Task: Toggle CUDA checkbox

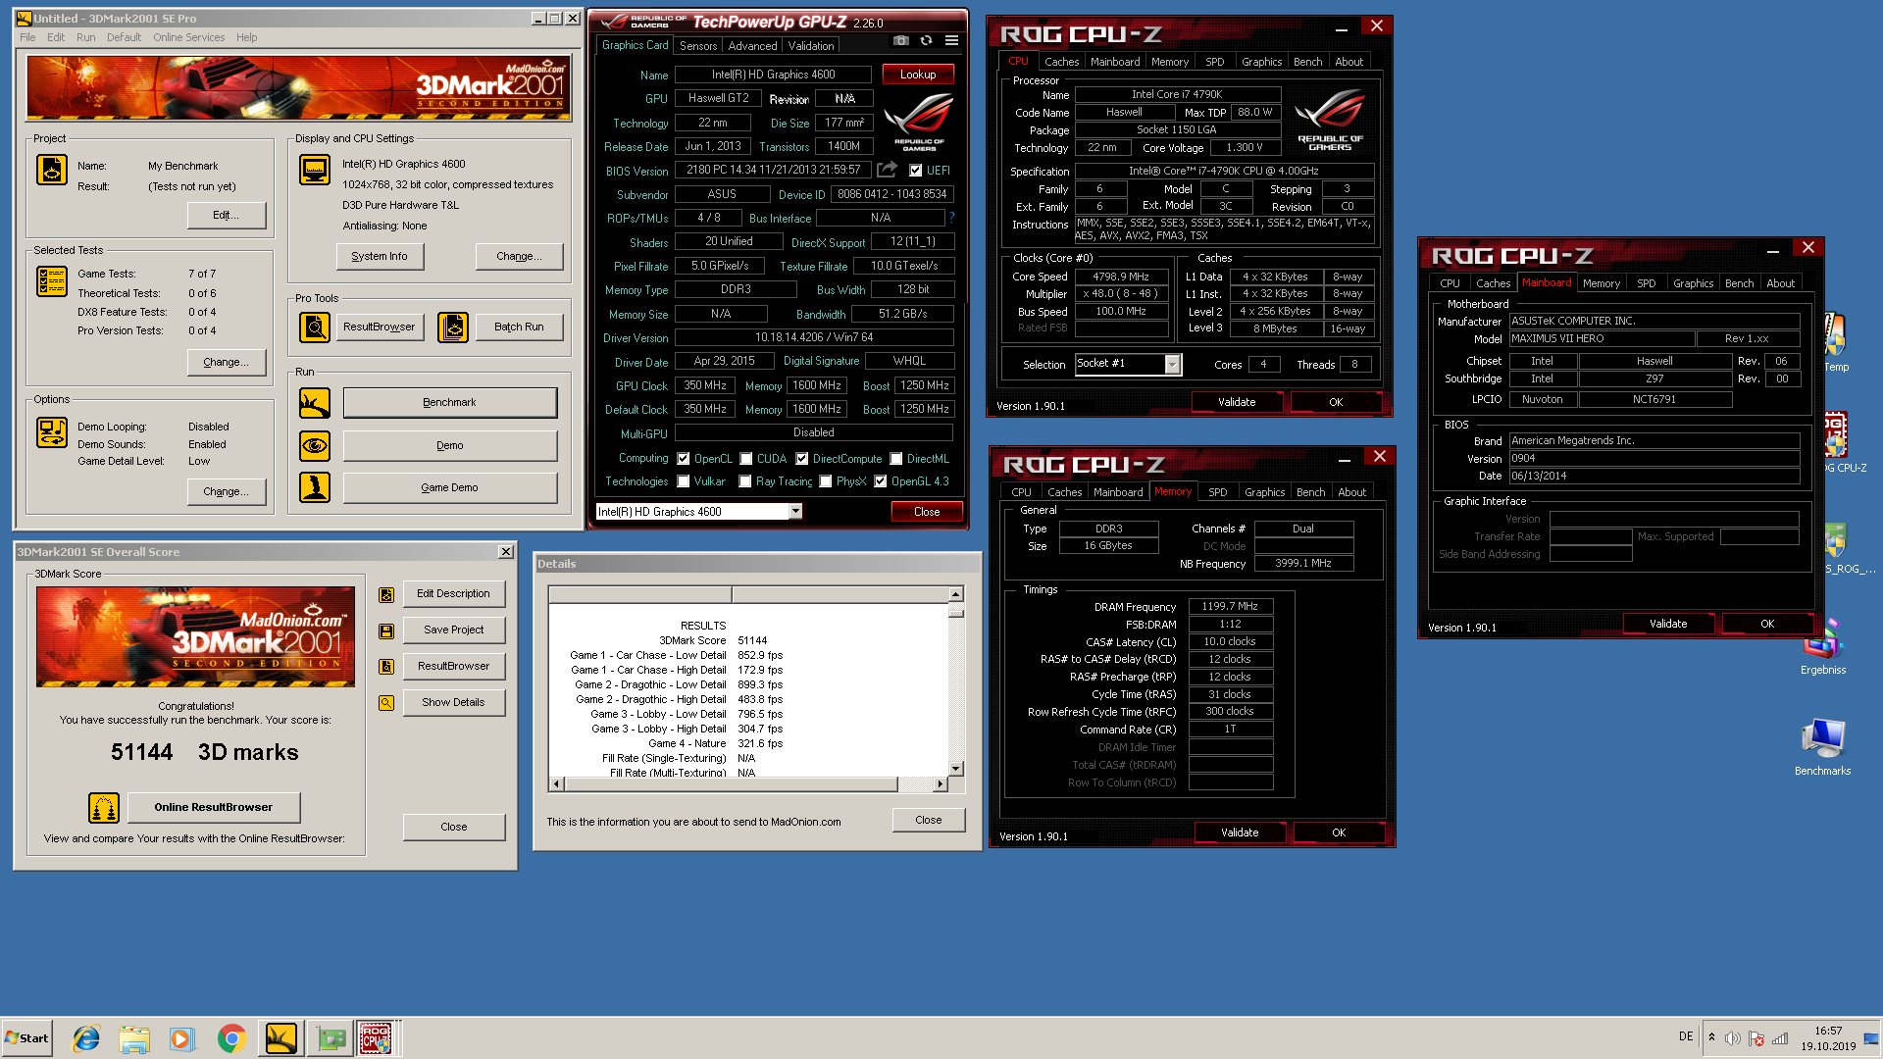Action: (746, 458)
